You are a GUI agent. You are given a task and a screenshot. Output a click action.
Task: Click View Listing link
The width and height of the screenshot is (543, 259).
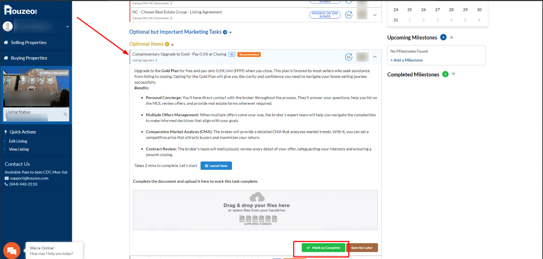[x=19, y=149]
